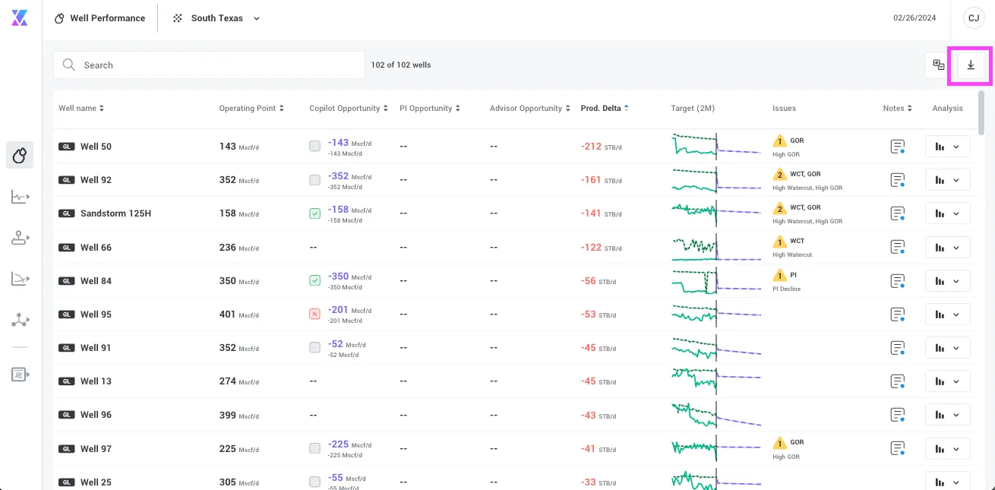Viewport: 995px width, 490px height.
Task: Click the GOR warning icon for Well 50
Action: coord(779,141)
